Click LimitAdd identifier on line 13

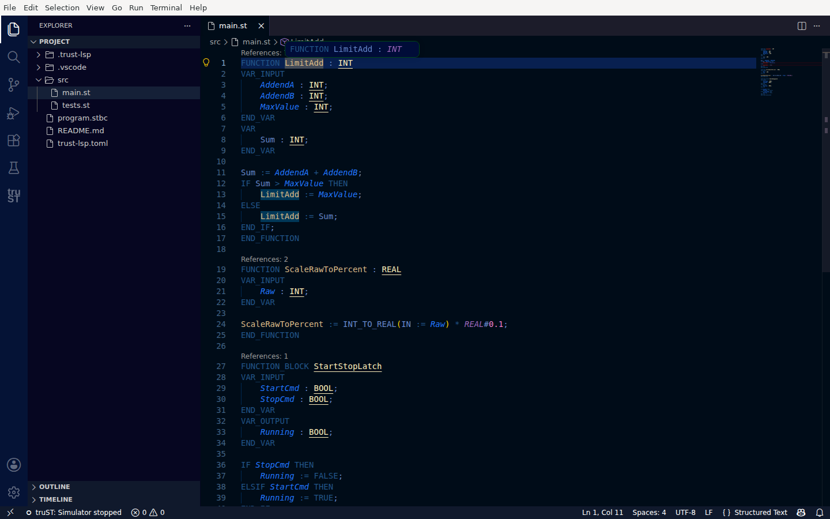click(280, 194)
